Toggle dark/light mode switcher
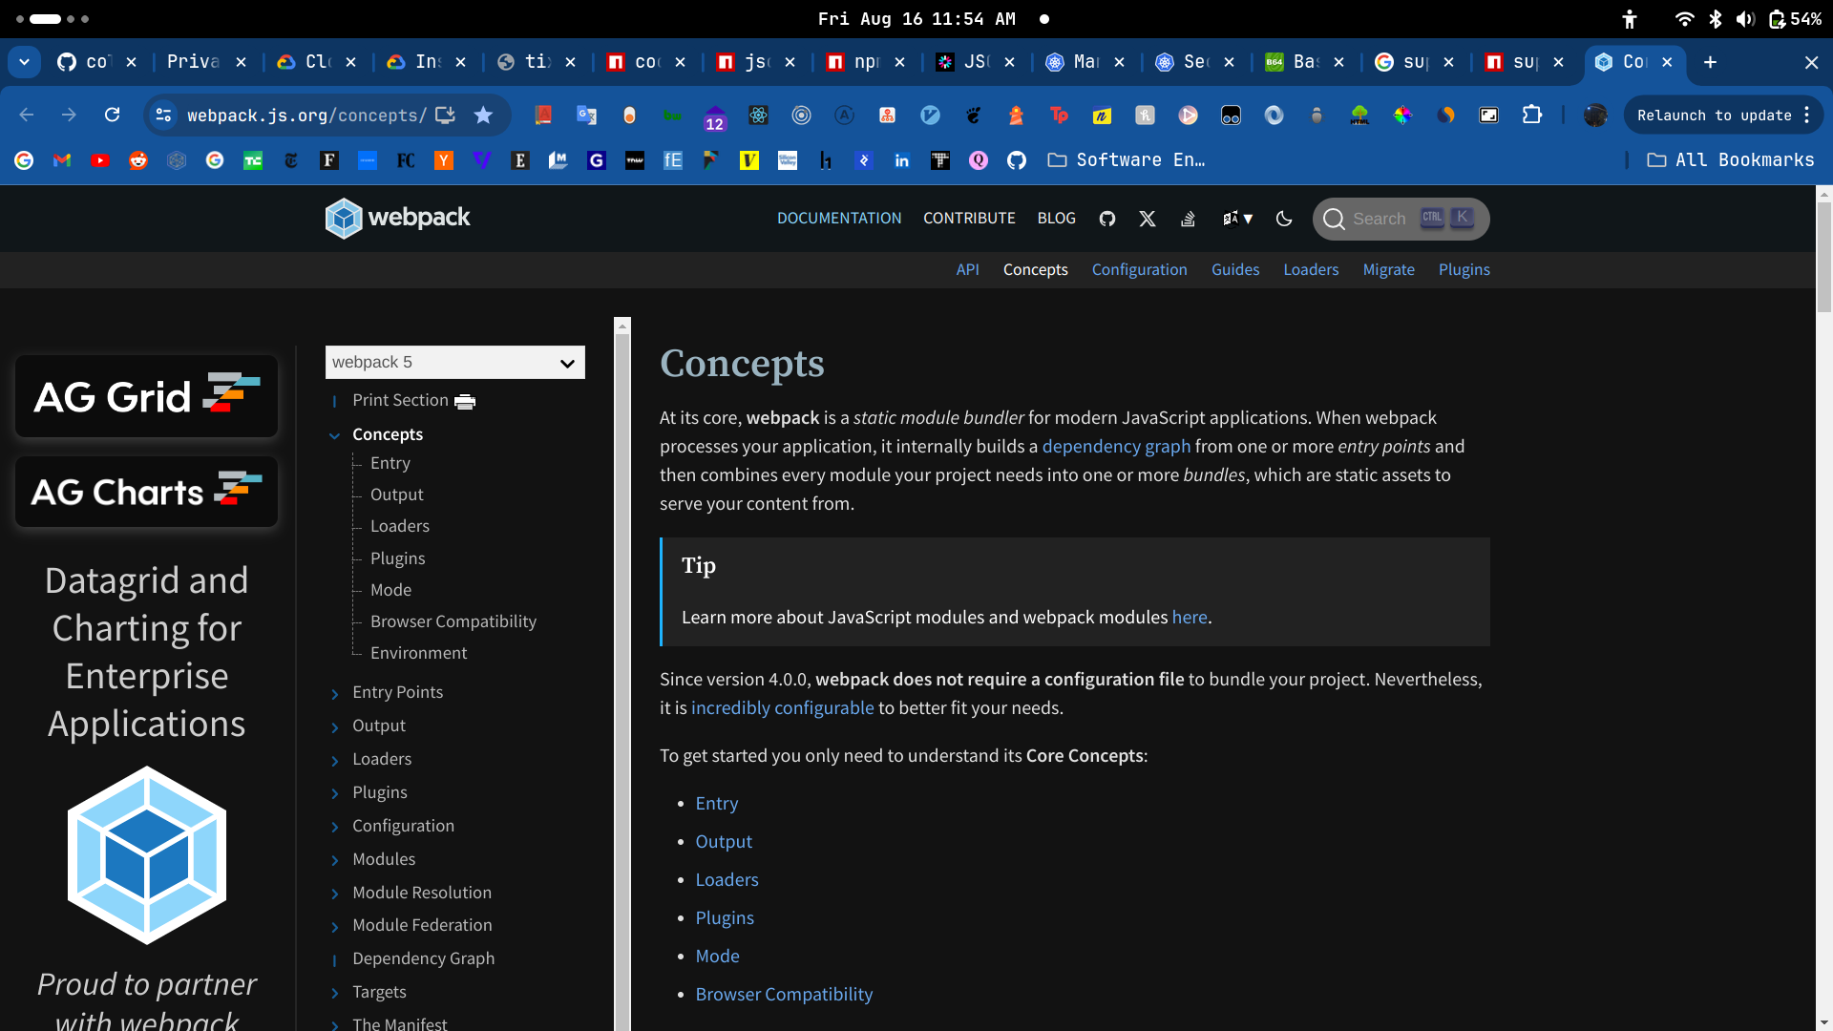 [x=1283, y=218]
